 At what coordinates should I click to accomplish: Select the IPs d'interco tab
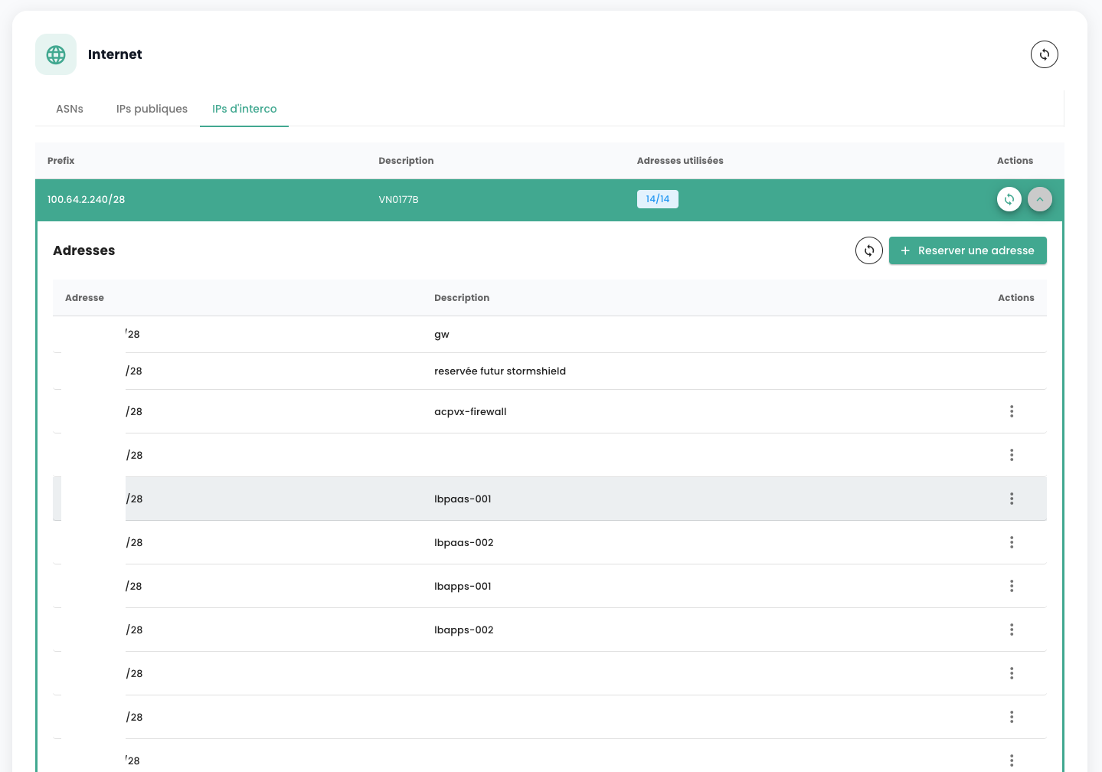click(244, 109)
